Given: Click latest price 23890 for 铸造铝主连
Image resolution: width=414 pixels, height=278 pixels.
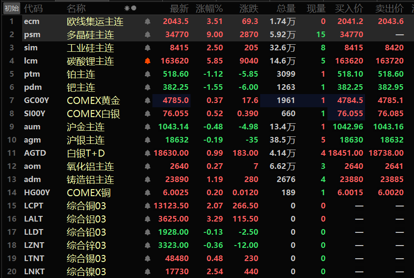Looking at the screenshot, I should [x=177, y=180].
